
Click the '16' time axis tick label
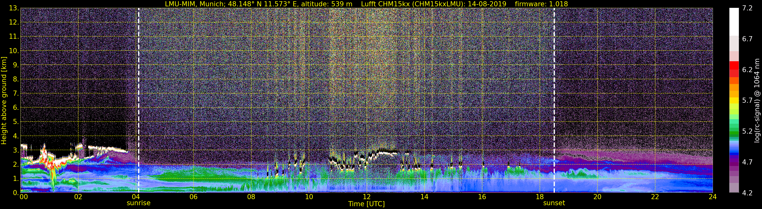[482, 197]
